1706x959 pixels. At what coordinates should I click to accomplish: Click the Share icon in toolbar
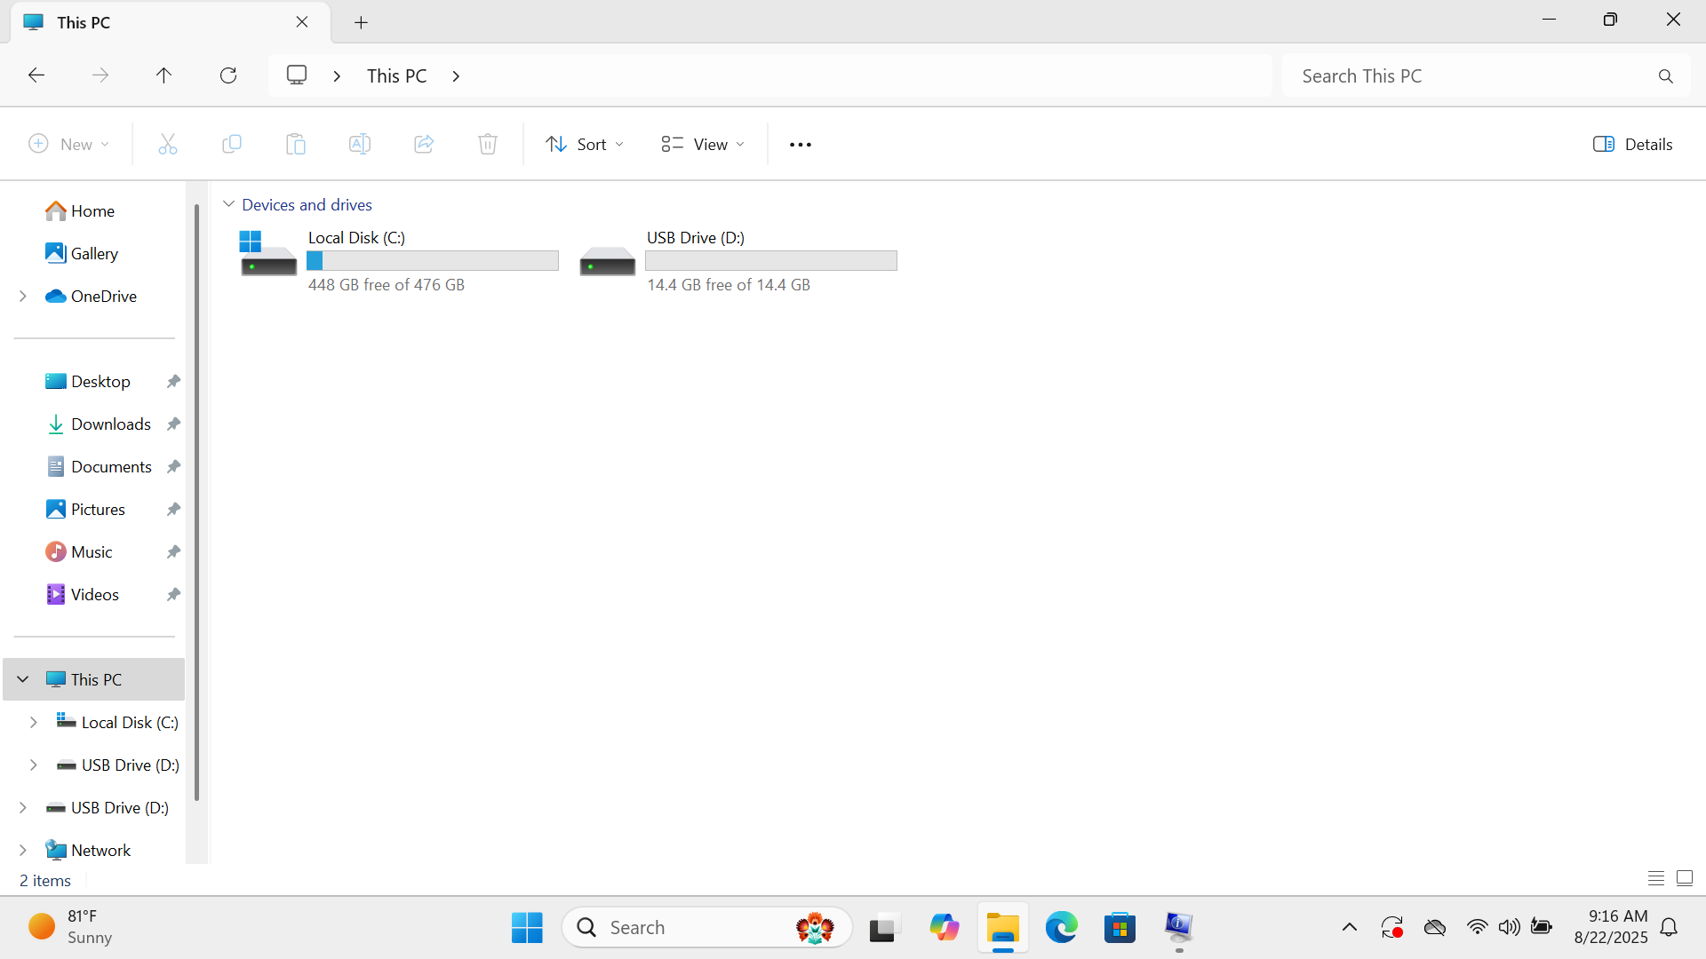pos(424,144)
